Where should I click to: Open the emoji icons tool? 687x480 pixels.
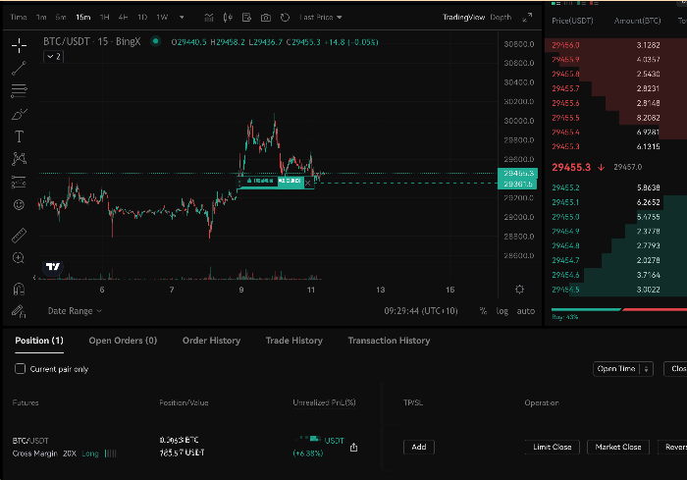pos(19,205)
